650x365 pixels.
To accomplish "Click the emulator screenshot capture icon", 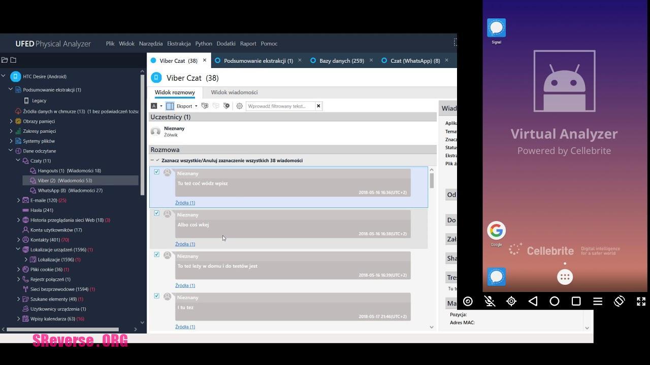I will pos(468,301).
